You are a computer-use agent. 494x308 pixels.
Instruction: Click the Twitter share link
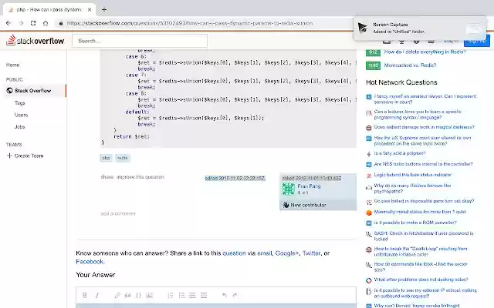click(311, 253)
